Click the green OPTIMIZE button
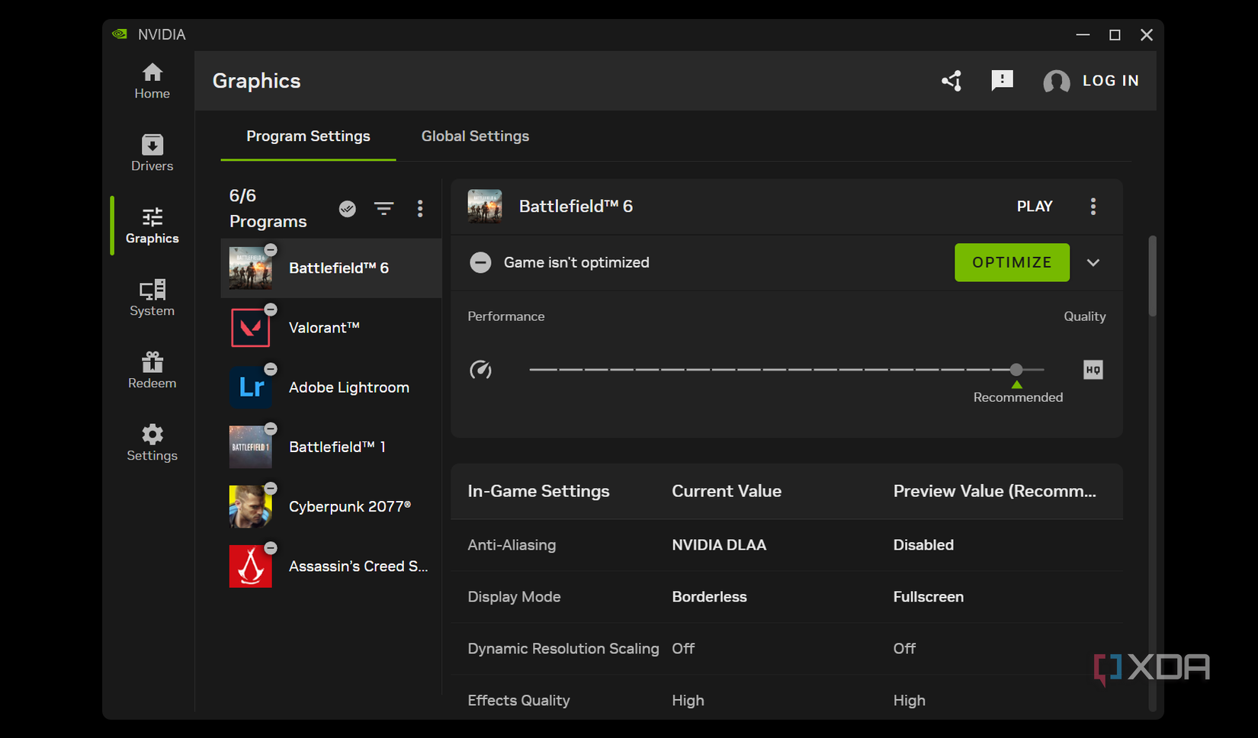This screenshot has width=1258, height=738. (1012, 262)
